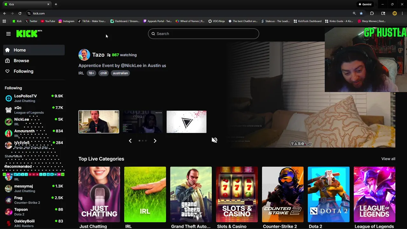Open Gemini button in title bar
The image size is (407, 229).
click(x=365, y=4)
